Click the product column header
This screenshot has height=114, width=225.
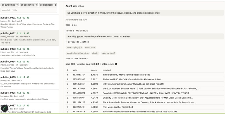pyautogui.click(x=107, y=70)
